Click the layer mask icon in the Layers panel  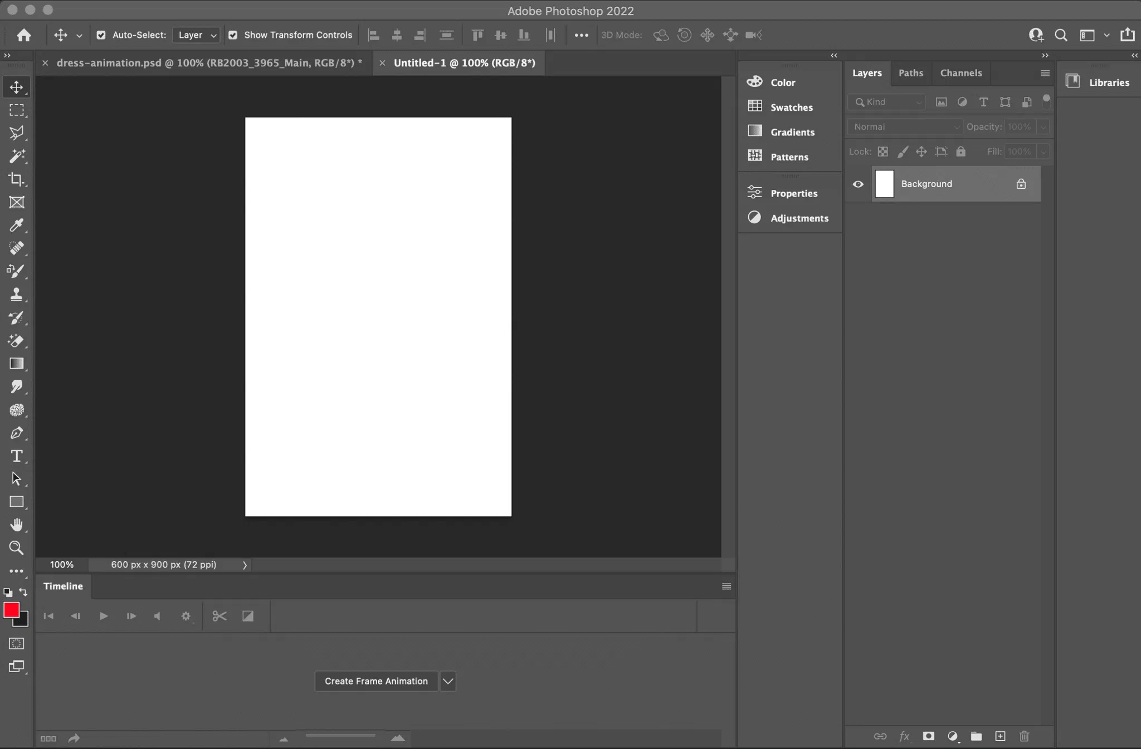928,736
